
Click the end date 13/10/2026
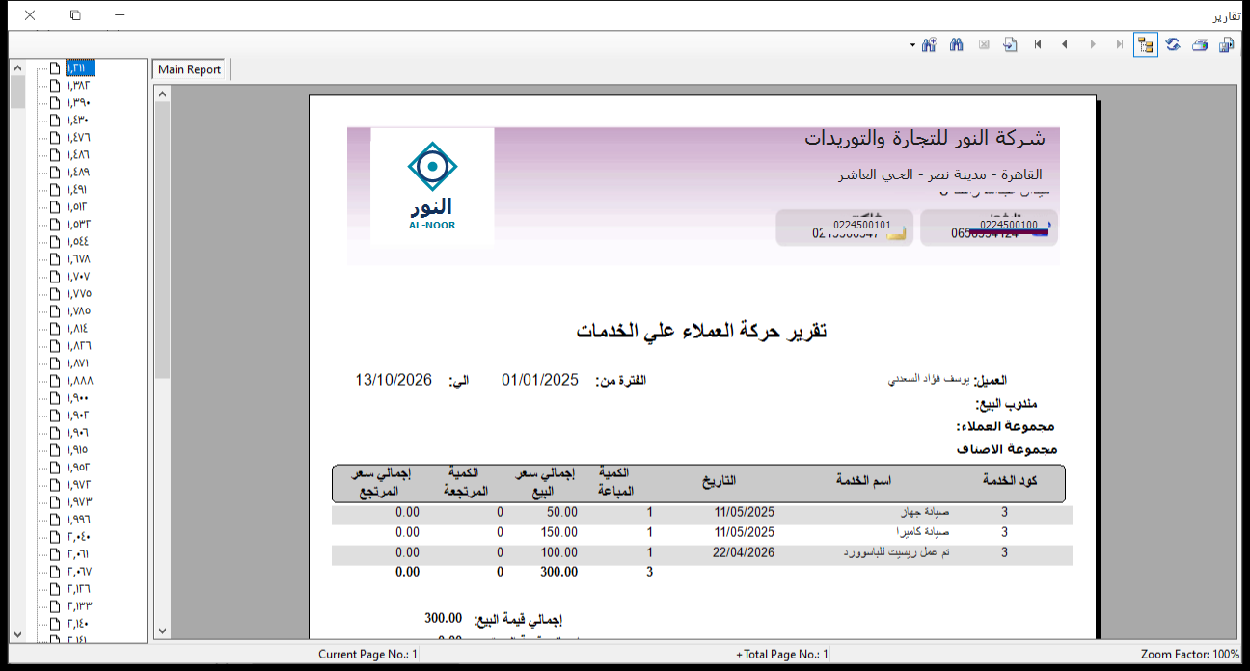(394, 380)
